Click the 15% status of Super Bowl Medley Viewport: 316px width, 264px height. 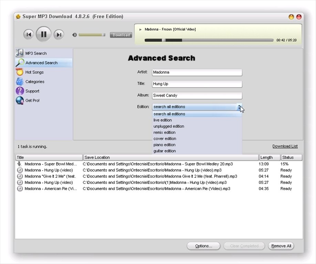pyautogui.click(x=284, y=164)
